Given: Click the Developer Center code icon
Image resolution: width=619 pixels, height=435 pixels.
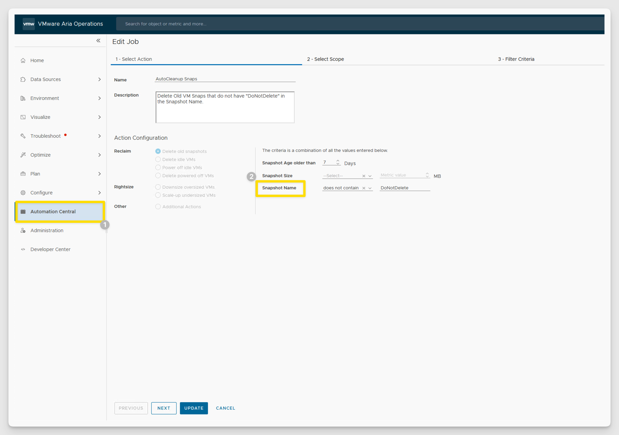Looking at the screenshot, I should point(23,249).
